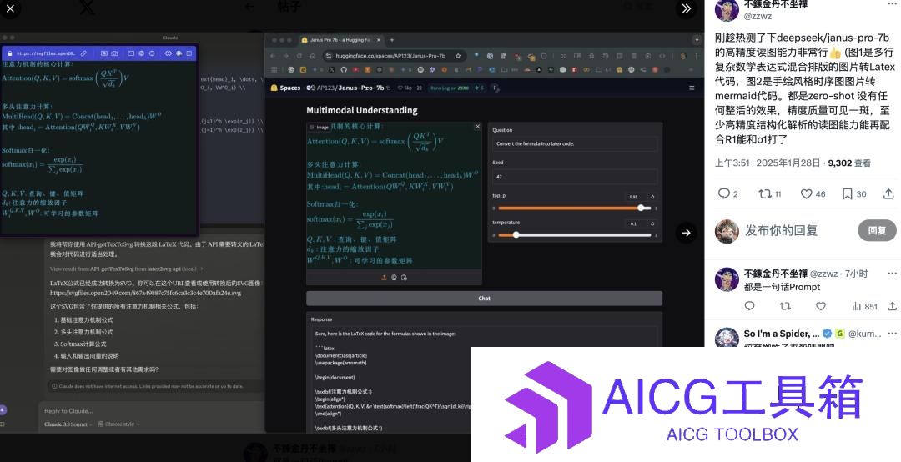Like the Janus-Pro-7b space
Image resolution: width=901 pixels, height=462 pixels.
(x=405, y=88)
